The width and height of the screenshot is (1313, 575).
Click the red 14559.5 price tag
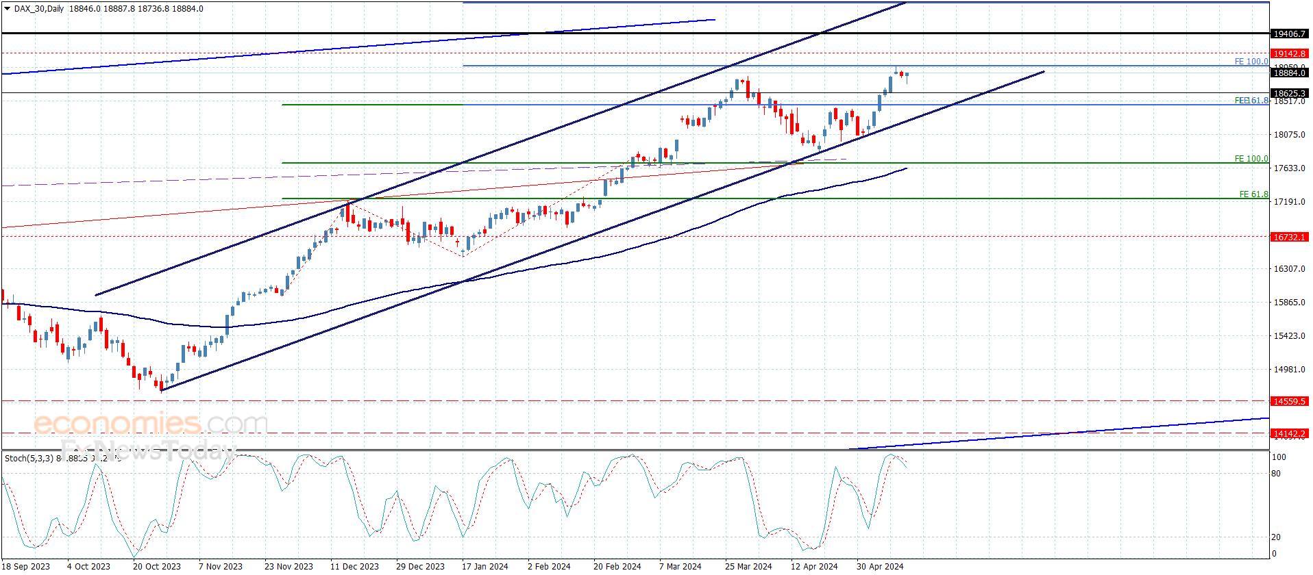point(1289,401)
